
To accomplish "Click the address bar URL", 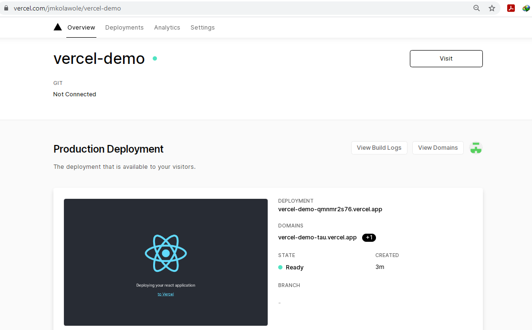I will tap(67, 8).
